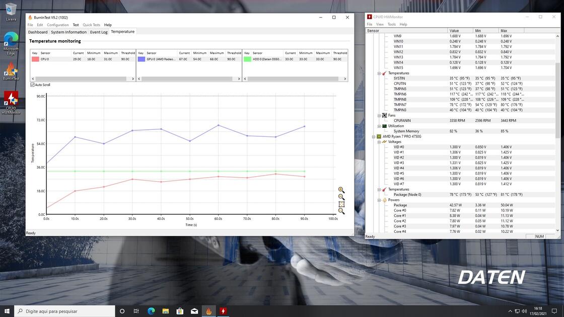Open the Mail app from the taskbar
Image resolution: width=564 pixels, height=317 pixels.
click(x=194, y=311)
